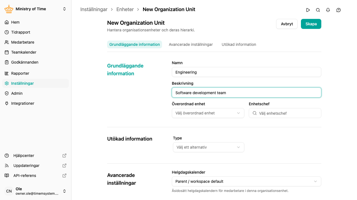The width and height of the screenshot is (357, 200).
Task: Open Tidrapport page
Action: [36, 32]
